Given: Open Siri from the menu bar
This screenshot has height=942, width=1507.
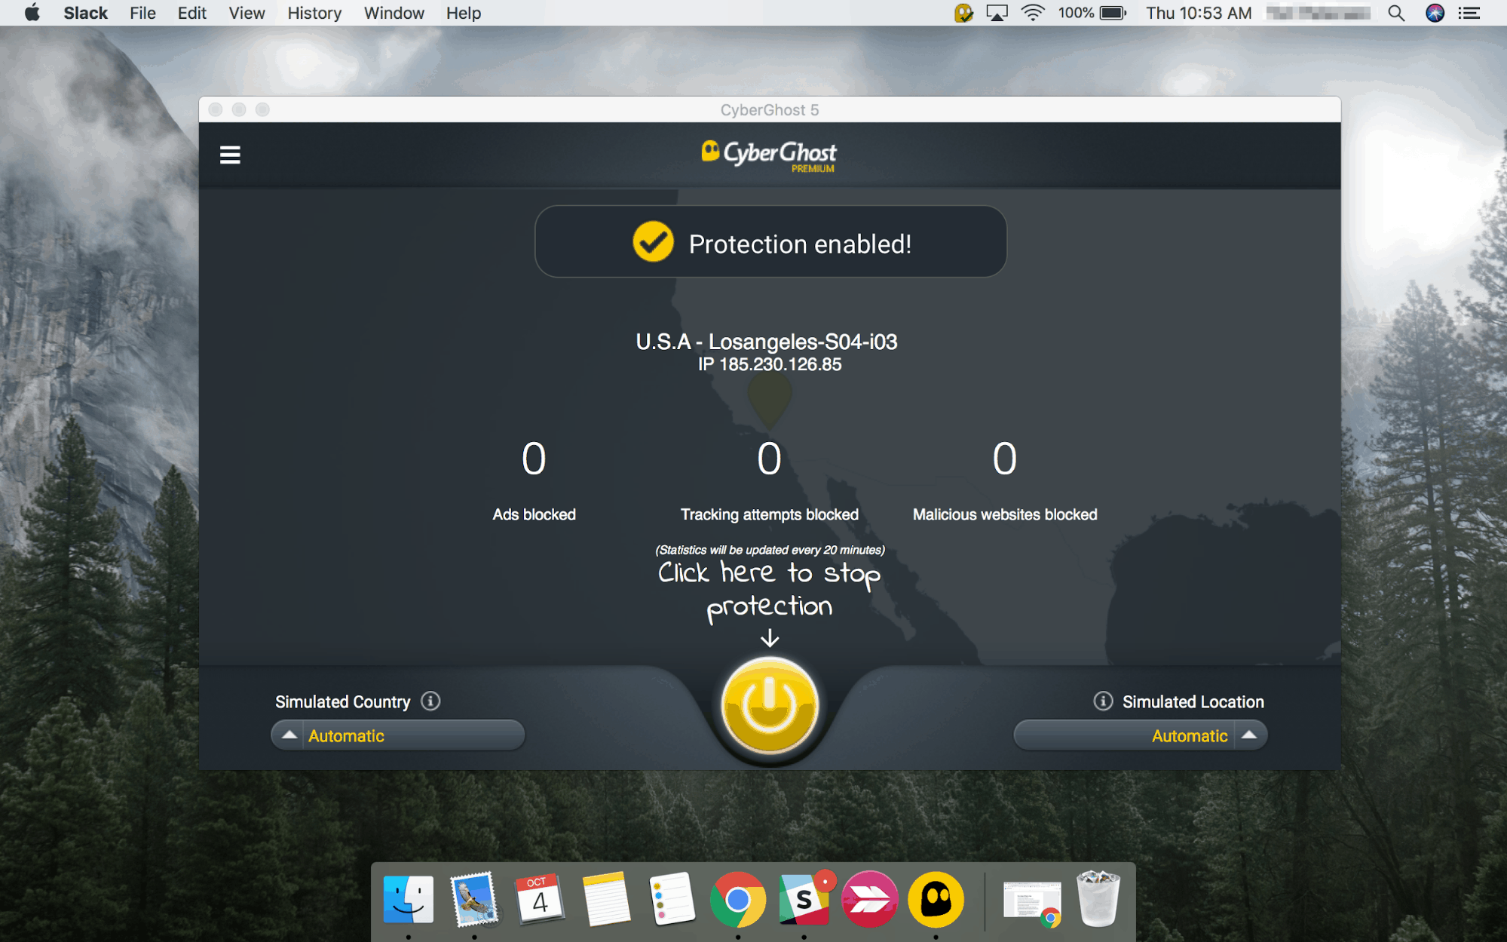Looking at the screenshot, I should [x=1435, y=13].
